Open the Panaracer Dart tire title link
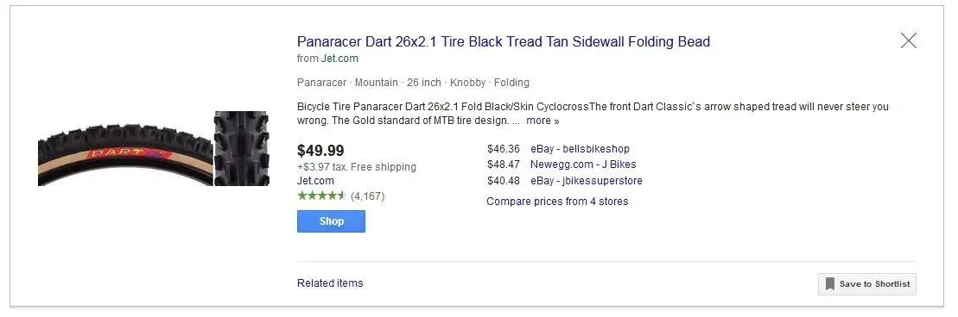 pos(504,41)
